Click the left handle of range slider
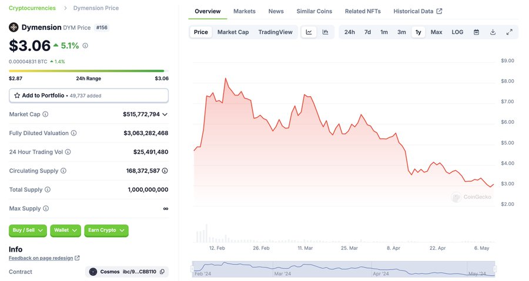Image resolution: width=529 pixels, height=281 pixels. click(192, 269)
